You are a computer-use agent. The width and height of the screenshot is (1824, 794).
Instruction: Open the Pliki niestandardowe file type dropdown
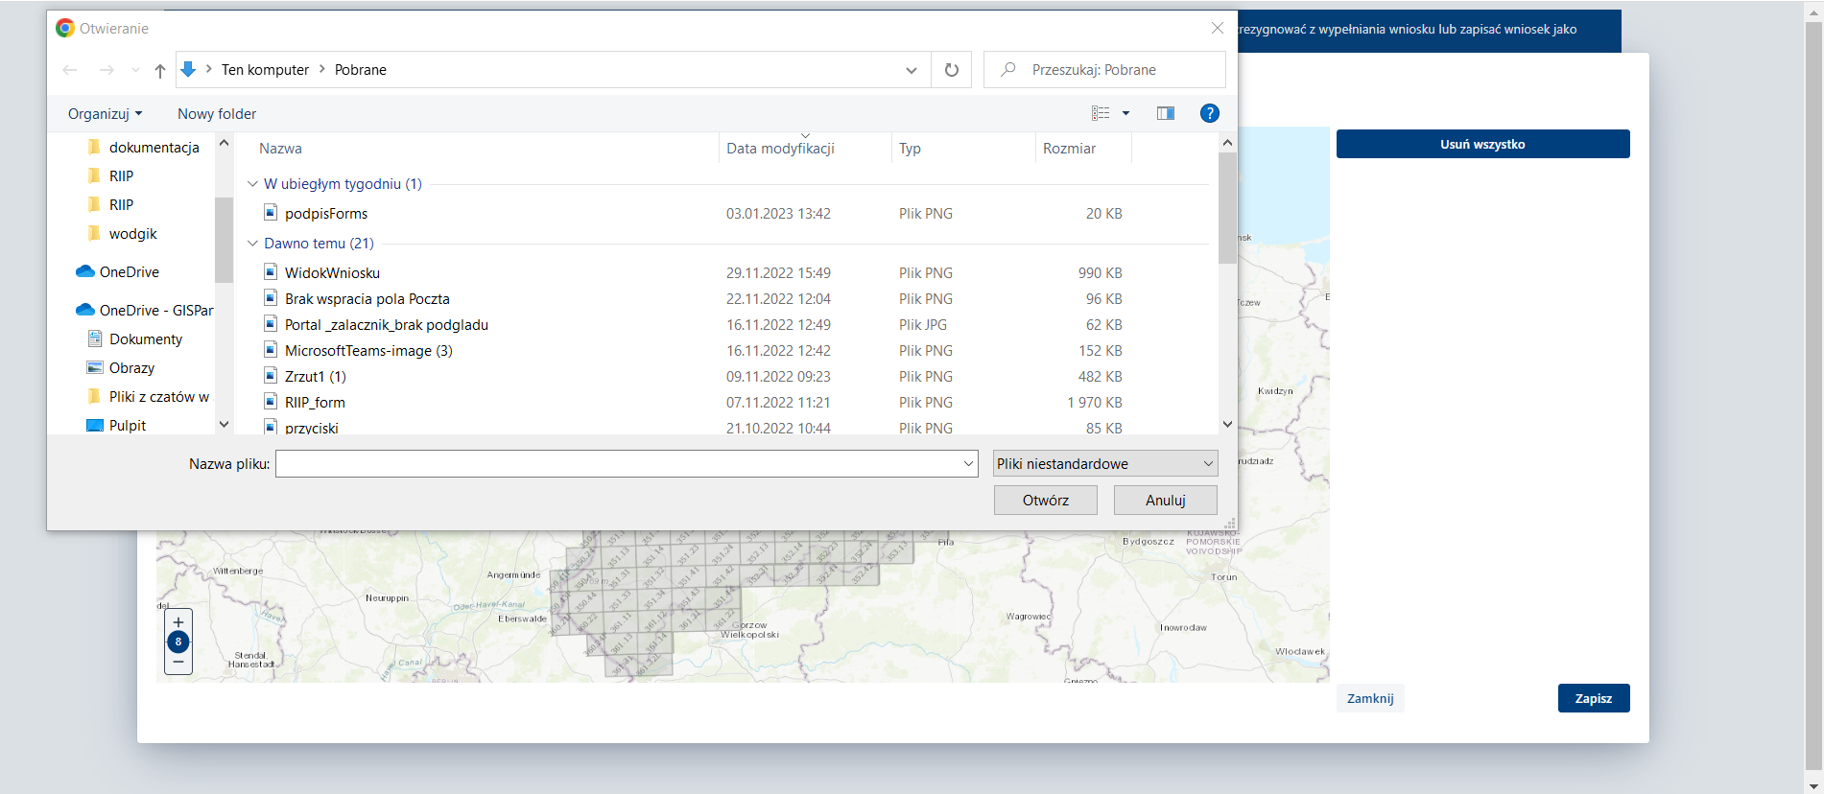pyautogui.click(x=1104, y=464)
